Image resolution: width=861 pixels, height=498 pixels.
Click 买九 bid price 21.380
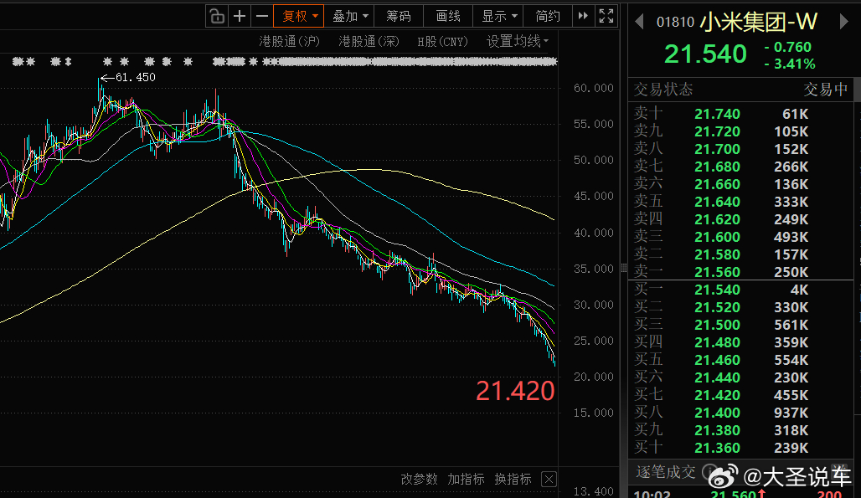(717, 430)
